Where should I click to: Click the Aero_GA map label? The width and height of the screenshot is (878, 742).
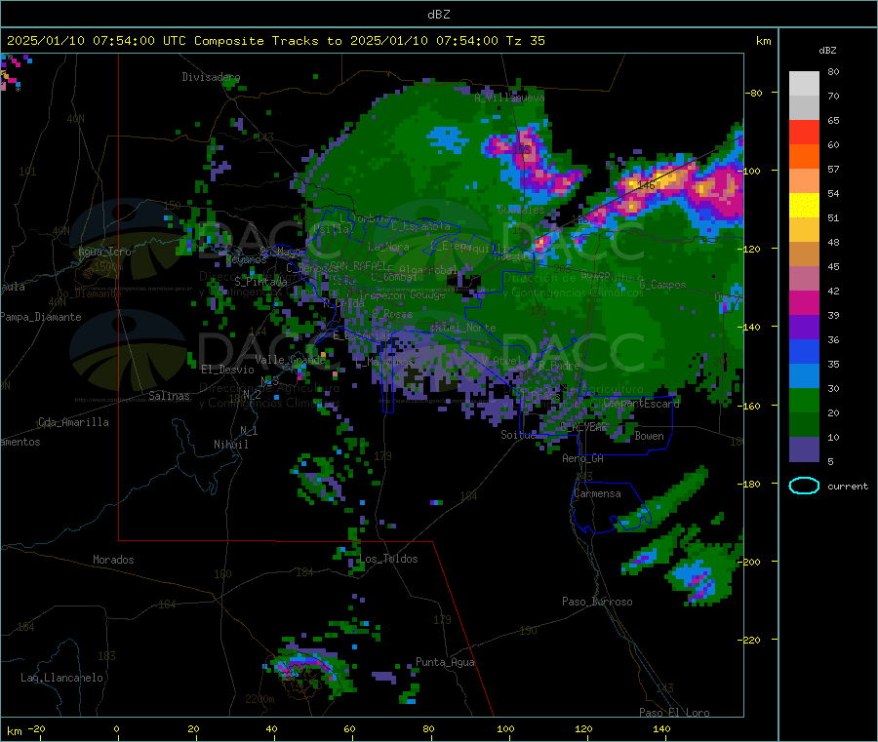tap(583, 459)
